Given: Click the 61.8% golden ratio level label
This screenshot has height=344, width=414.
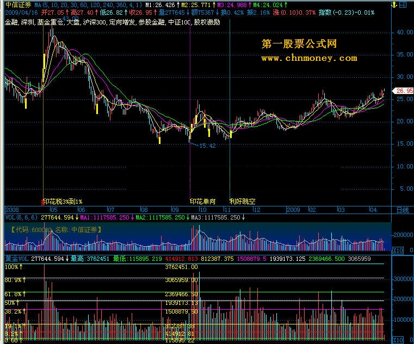Looking at the screenshot, I should click(x=15, y=293).
